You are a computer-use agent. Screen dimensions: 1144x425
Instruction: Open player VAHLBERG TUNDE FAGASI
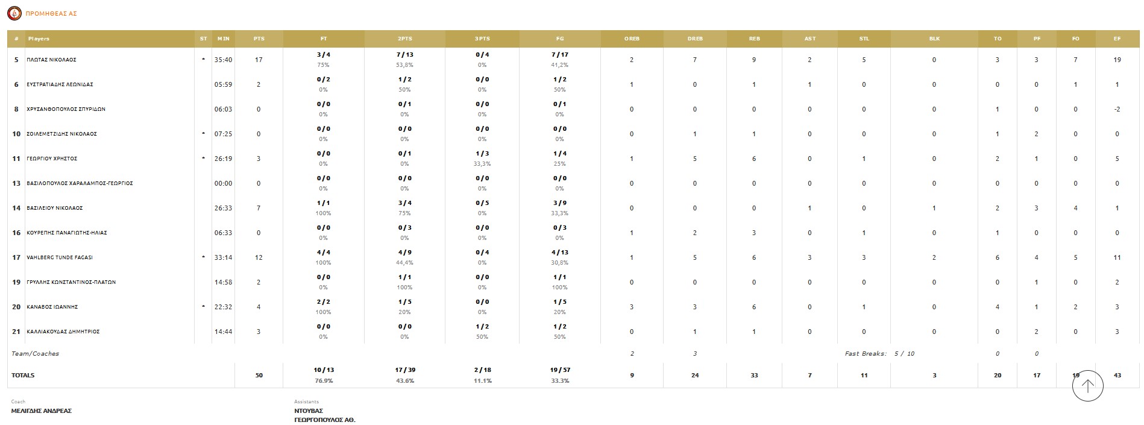pos(60,257)
